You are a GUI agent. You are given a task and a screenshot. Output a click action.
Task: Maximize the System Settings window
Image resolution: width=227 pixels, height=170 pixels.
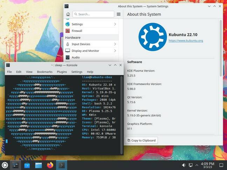click(x=214, y=6)
